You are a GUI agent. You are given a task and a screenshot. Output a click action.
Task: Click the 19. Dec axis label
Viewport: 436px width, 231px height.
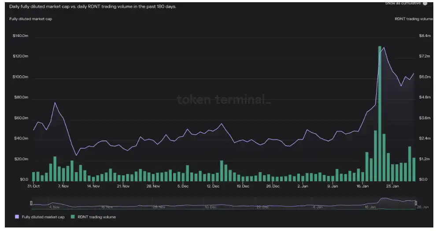243,186
